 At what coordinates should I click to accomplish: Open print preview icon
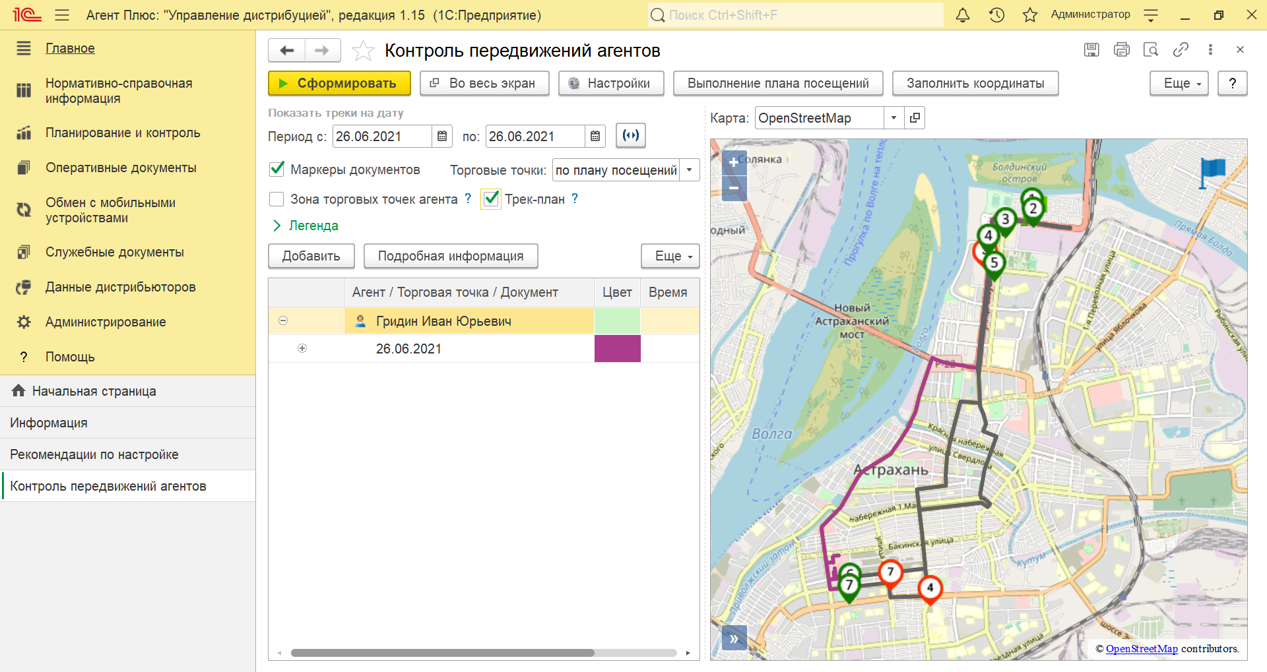click(x=1151, y=49)
